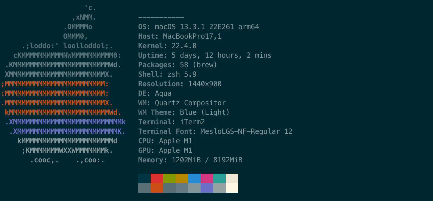Click the 1440x900 resolution value
This screenshot has width=433, height=201.
[x=205, y=84]
